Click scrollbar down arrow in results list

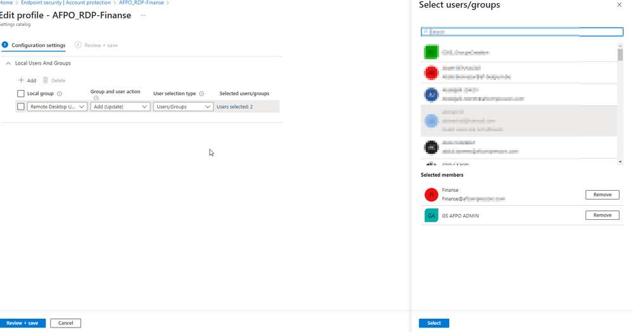tap(620, 162)
